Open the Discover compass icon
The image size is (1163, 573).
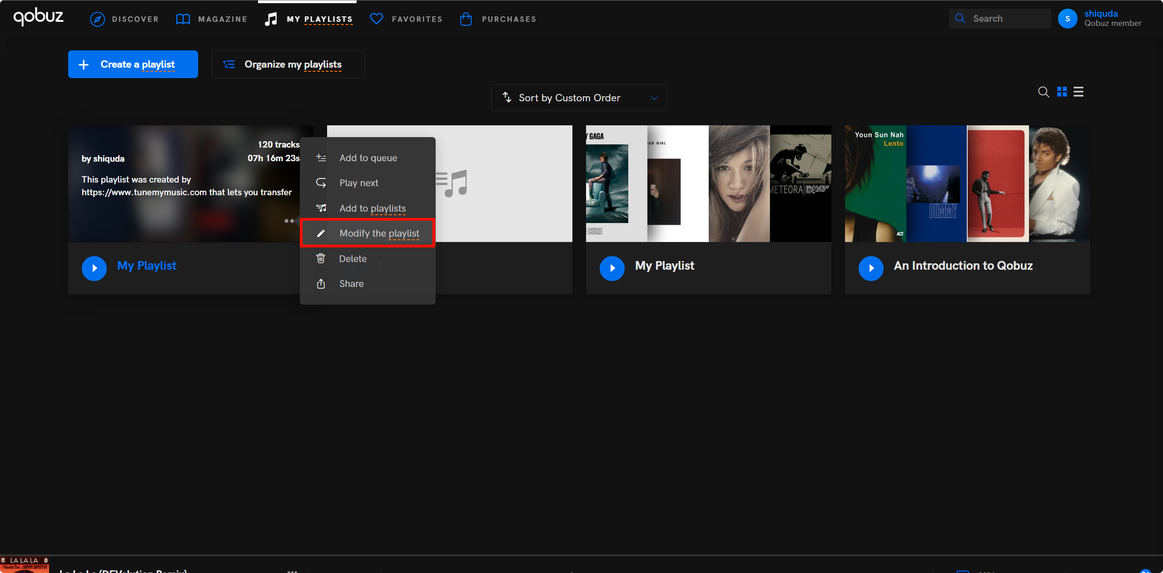click(97, 19)
